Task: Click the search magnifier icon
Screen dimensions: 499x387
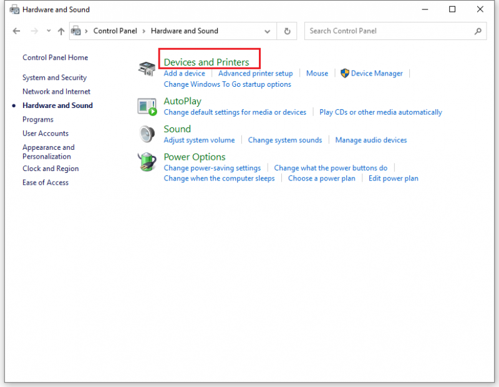Action: tap(478, 31)
